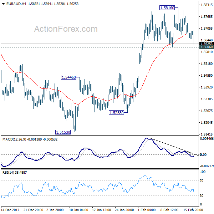This screenshot has width=214, height=214.
Task: Select the 1.58315 price axis label
Action: [x=207, y=5]
